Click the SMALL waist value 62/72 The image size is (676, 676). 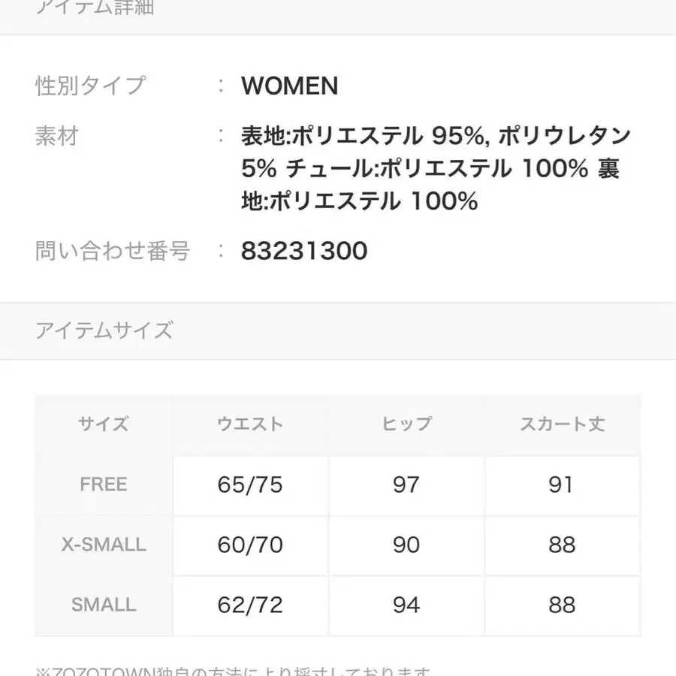click(250, 605)
